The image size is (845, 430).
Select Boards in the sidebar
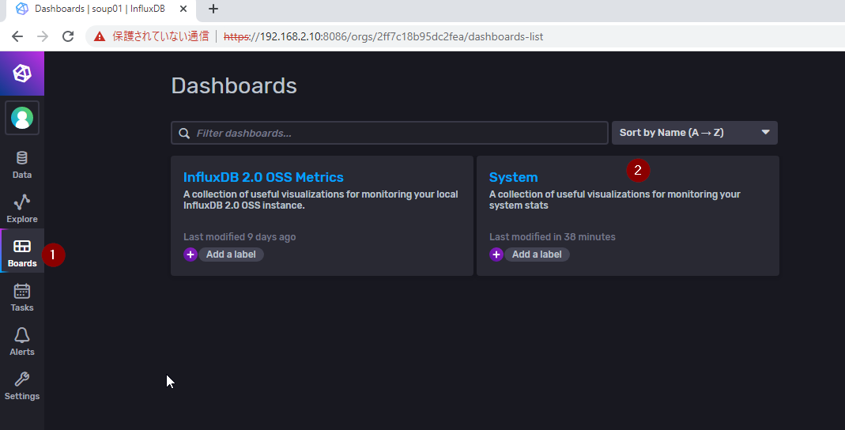point(22,253)
